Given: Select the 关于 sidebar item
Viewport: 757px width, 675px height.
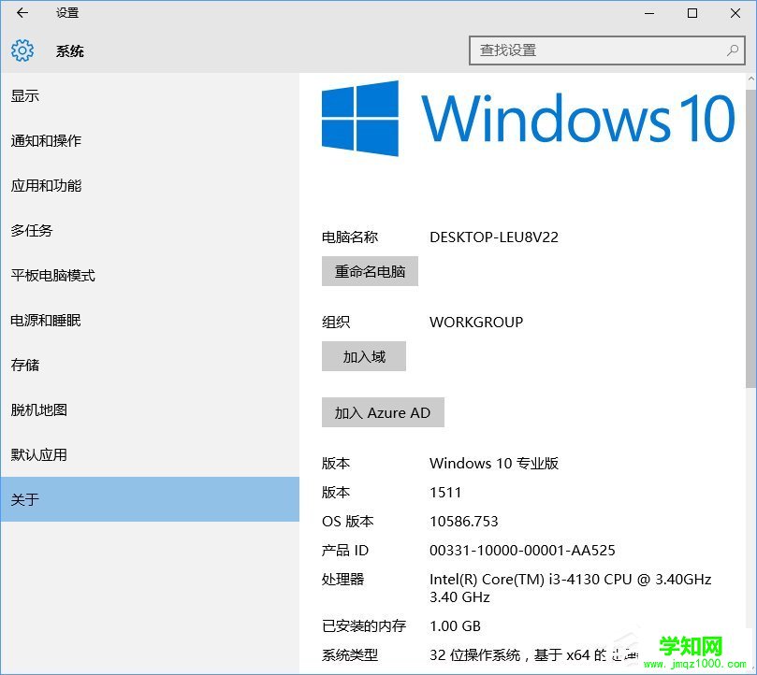Looking at the screenshot, I should pyautogui.click(x=150, y=499).
